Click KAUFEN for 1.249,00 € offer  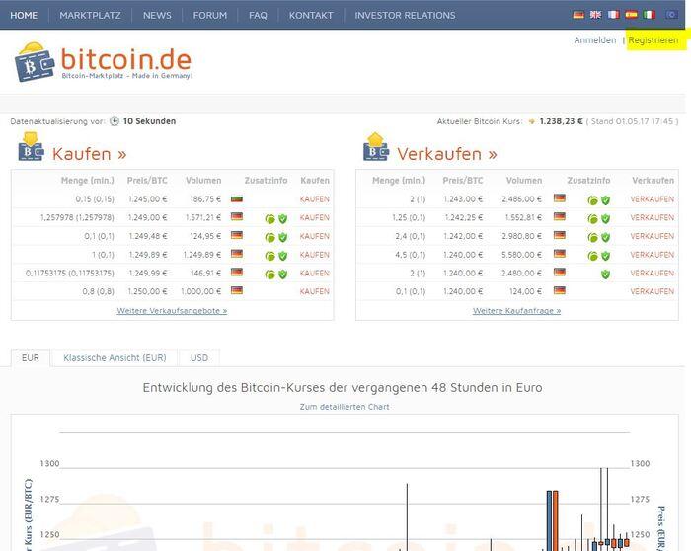coord(315,218)
